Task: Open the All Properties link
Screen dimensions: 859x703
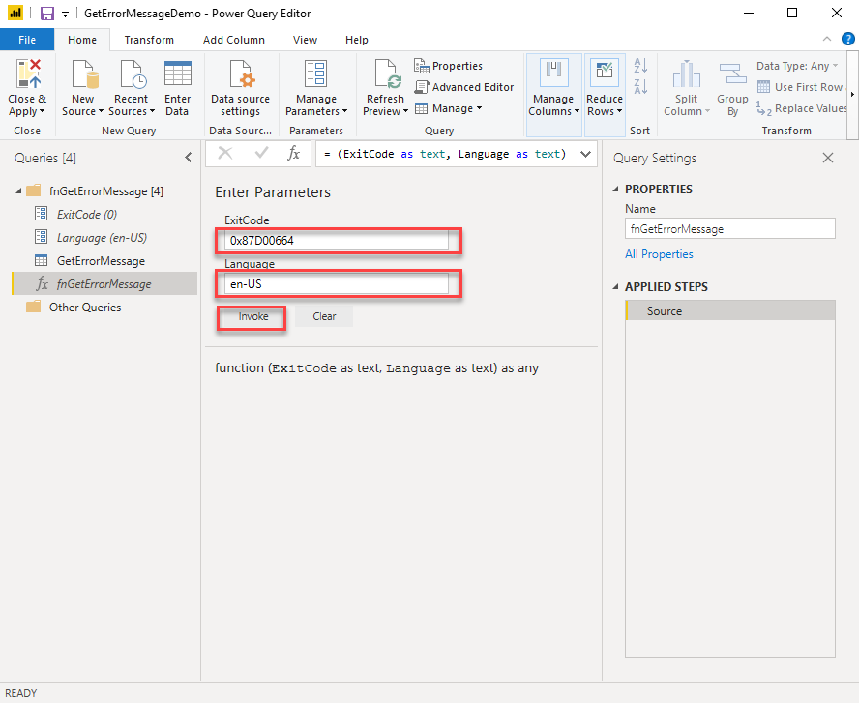Action: pyautogui.click(x=659, y=254)
